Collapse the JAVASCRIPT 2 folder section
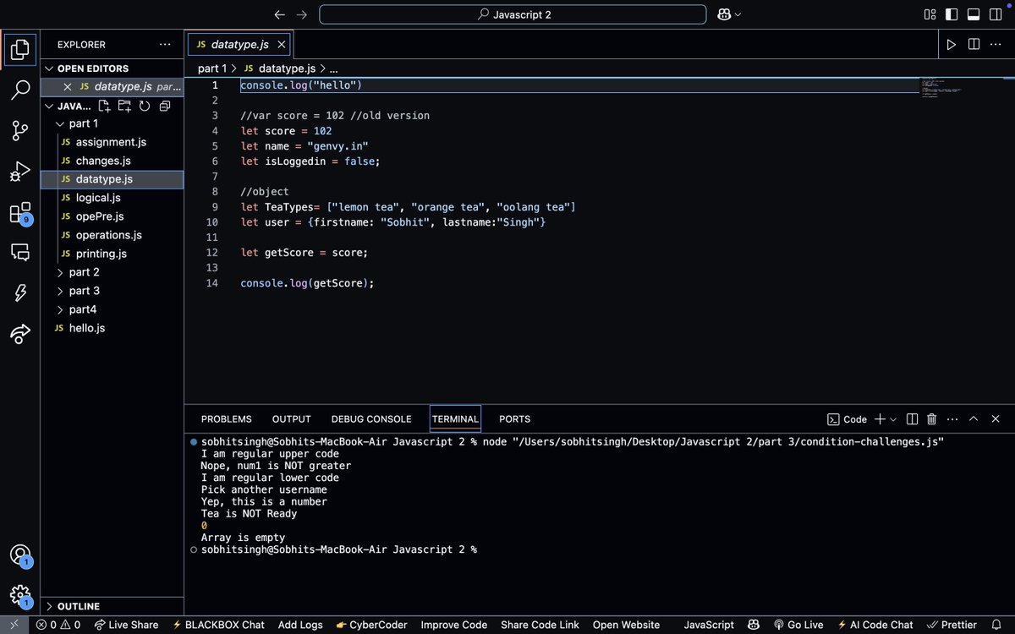This screenshot has height=634, width=1015. pos(49,106)
